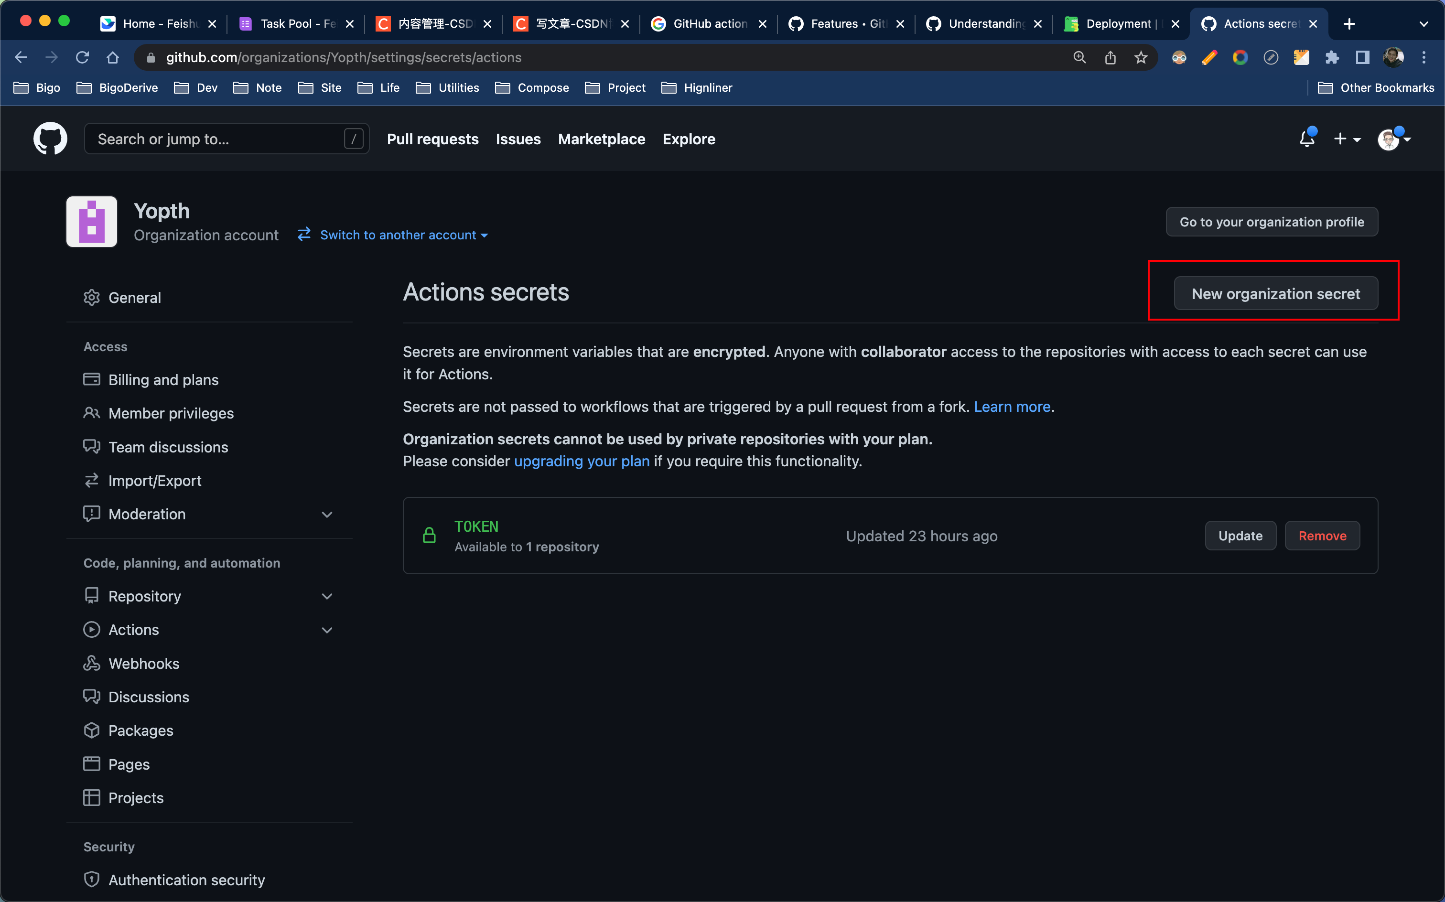The height and width of the screenshot is (902, 1445).
Task: Expand the Moderation section chevron
Action: coord(327,514)
